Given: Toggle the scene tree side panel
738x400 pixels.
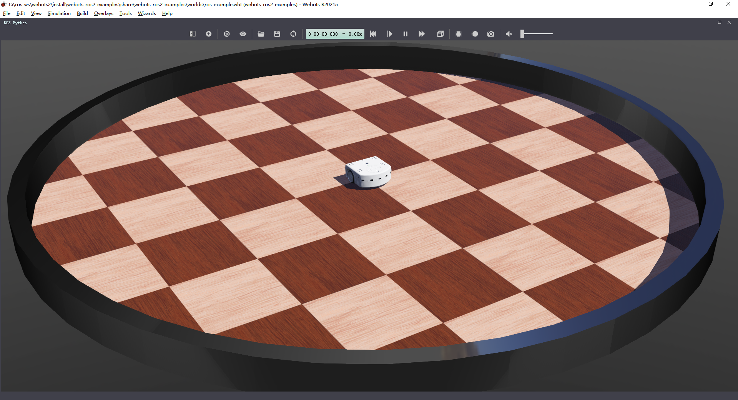Looking at the screenshot, I should 193,34.
